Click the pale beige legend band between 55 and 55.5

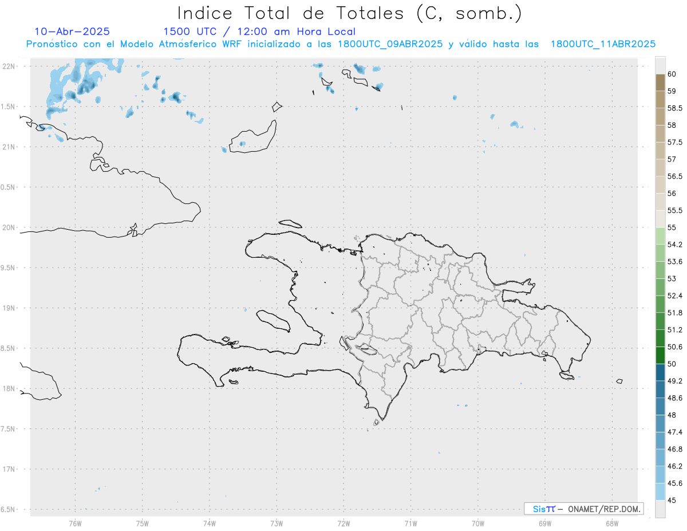660,219
